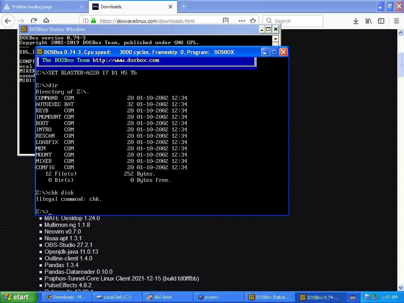
Task: Close the Downloads tab
Action: pyautogui.click(x=170, y=7)
